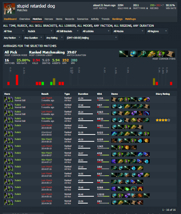
Task: Click the tallest red bar in the chart
Action: pos(17,80)
